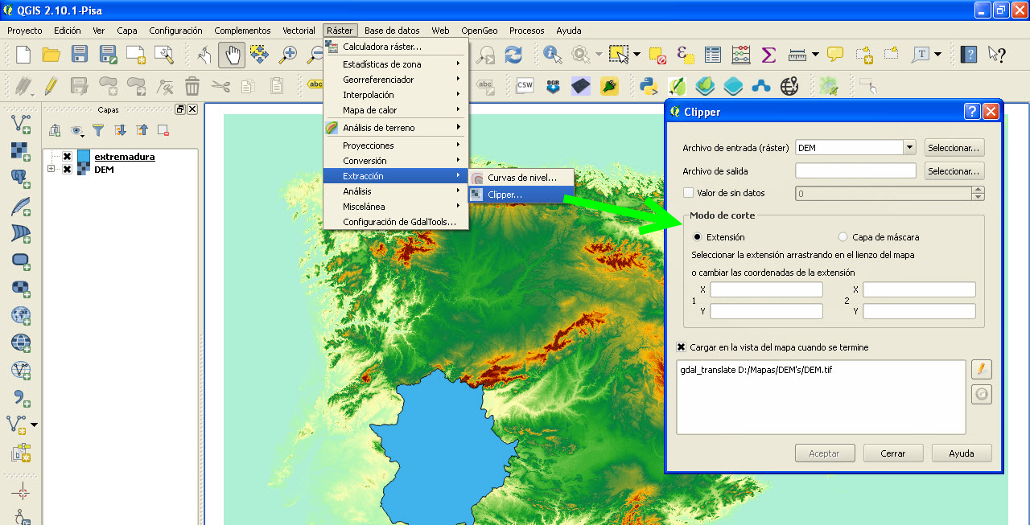Screen dimensions: 1030x525
Task: Open the Attribute Table icon
Action: click(x=712, y=55)
